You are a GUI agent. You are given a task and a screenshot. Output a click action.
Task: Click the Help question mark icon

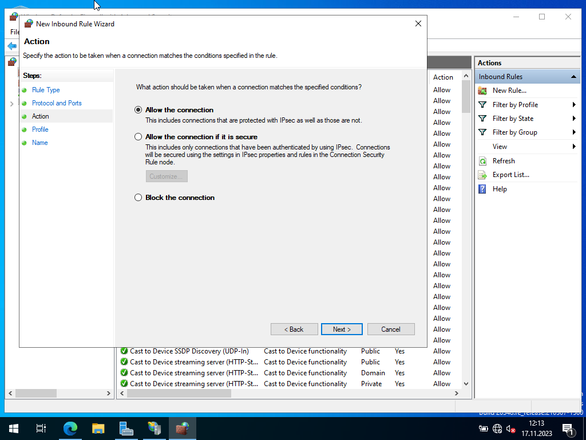[482, 189]
